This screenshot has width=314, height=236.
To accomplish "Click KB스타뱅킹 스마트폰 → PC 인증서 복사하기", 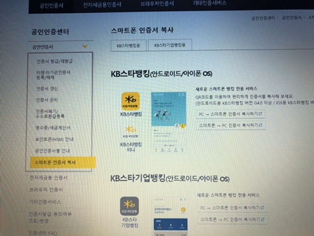I will tap(230, 125).
